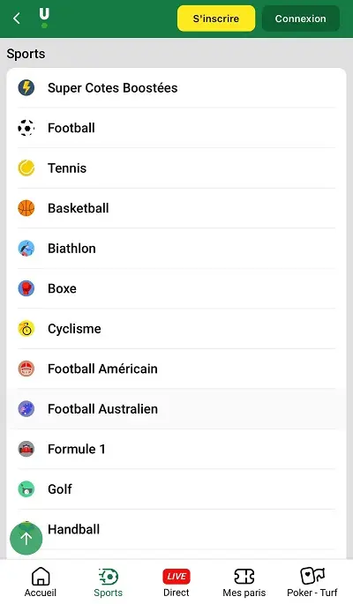Select the Football Australien list entry
Viewport: 353px width, 604px height.
point(176,409)
